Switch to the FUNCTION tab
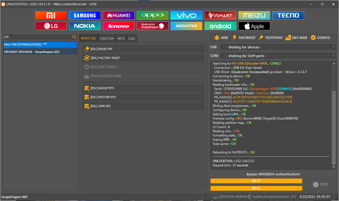 (107, 38)
